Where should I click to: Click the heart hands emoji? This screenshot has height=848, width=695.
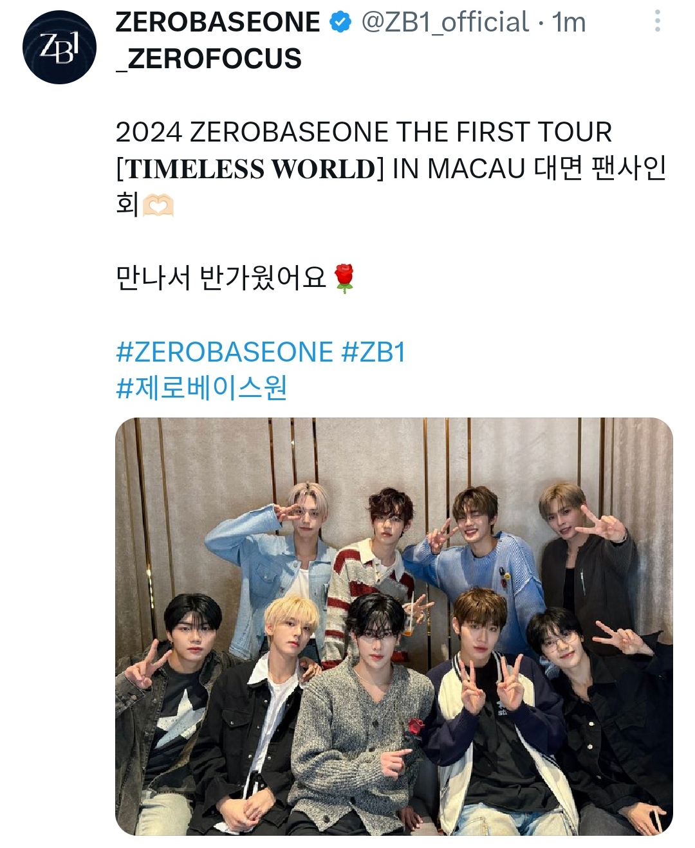point(158,206)
